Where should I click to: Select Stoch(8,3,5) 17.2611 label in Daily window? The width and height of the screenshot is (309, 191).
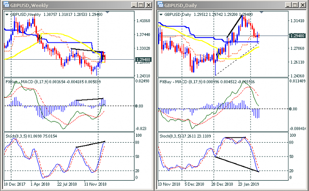click(185, 136)
